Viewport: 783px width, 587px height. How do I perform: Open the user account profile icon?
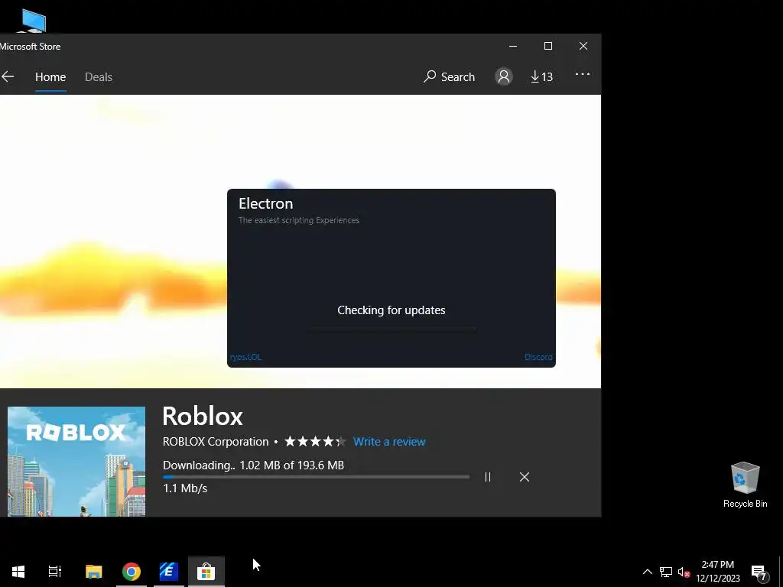point(504,76)
